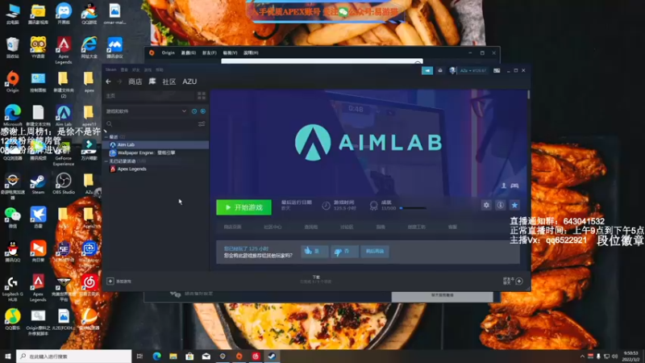The width and height of the screenshot is (645, 363).
Task: Click the thumbs-down 否 button
Action: (x=344, y=251)
